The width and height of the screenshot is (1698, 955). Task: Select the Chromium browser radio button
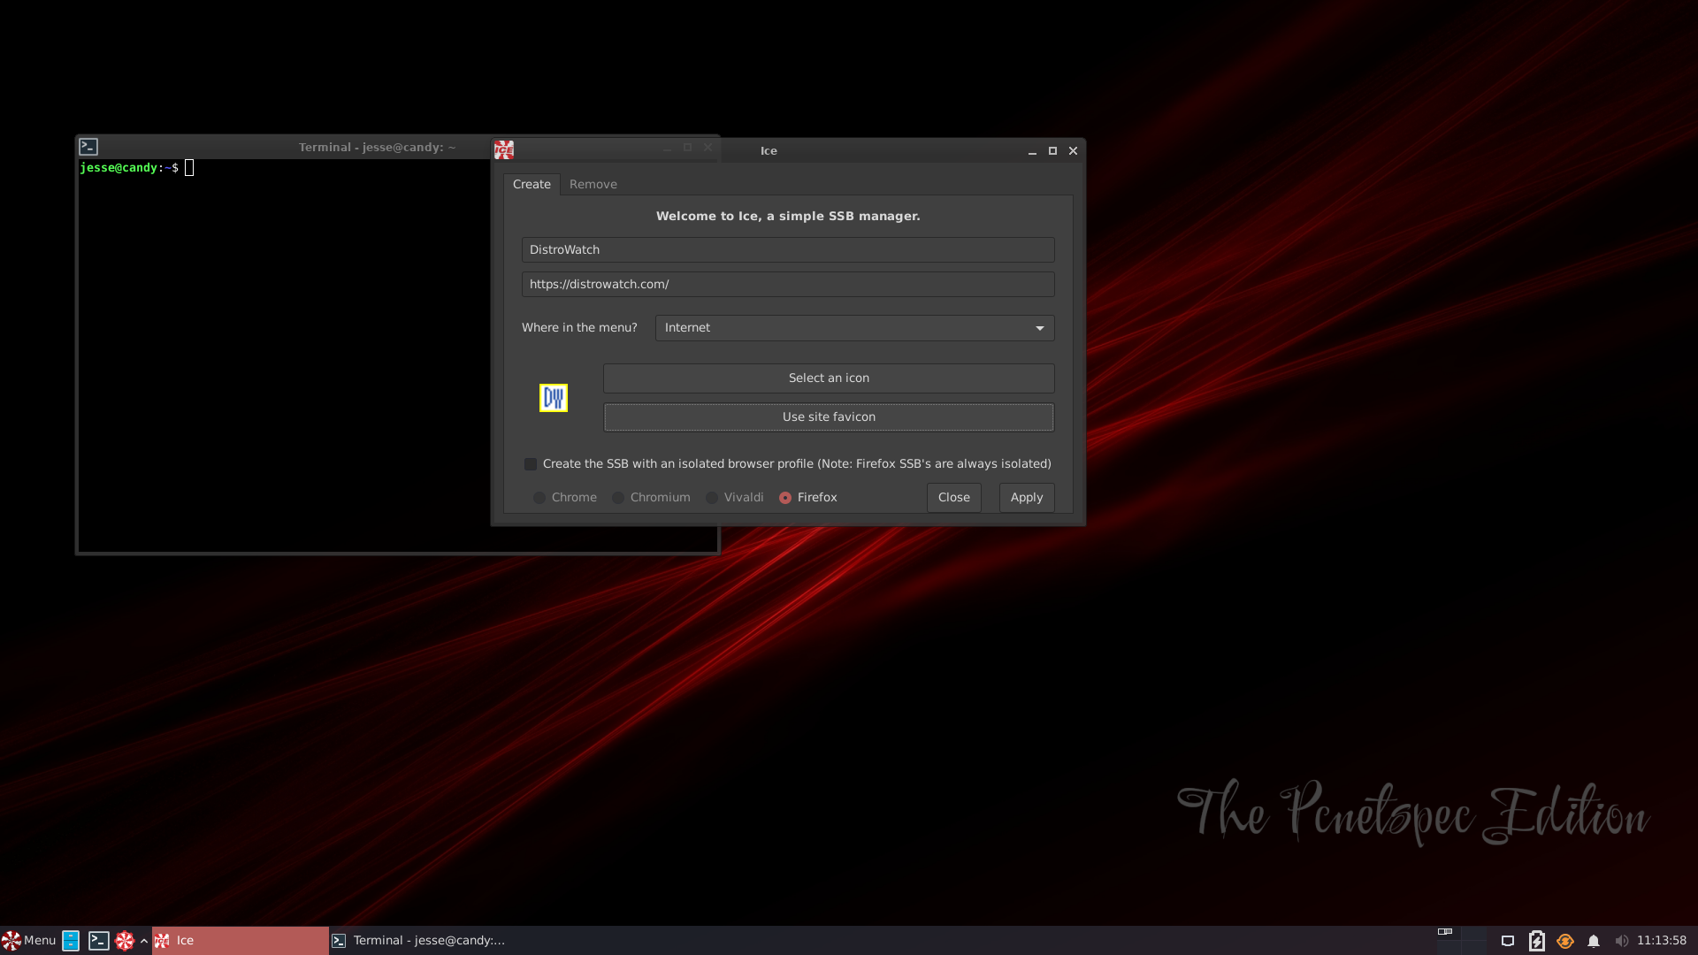coord(618,498)
